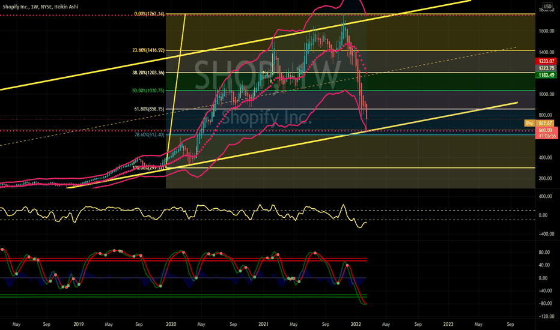Click the 2020 label on time axis
Image resolution: width=560 pixels, height=330 pixels.
pyautogui.click(x=171, y=324)
